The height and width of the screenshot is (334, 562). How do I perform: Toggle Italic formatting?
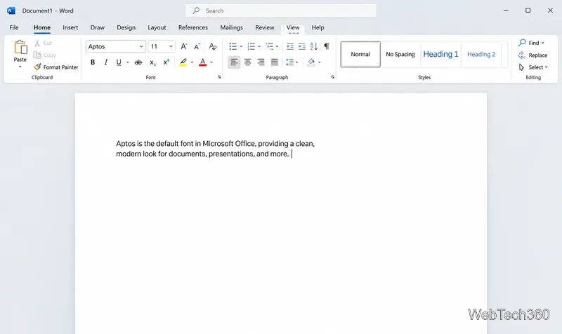tap(106, 62)
